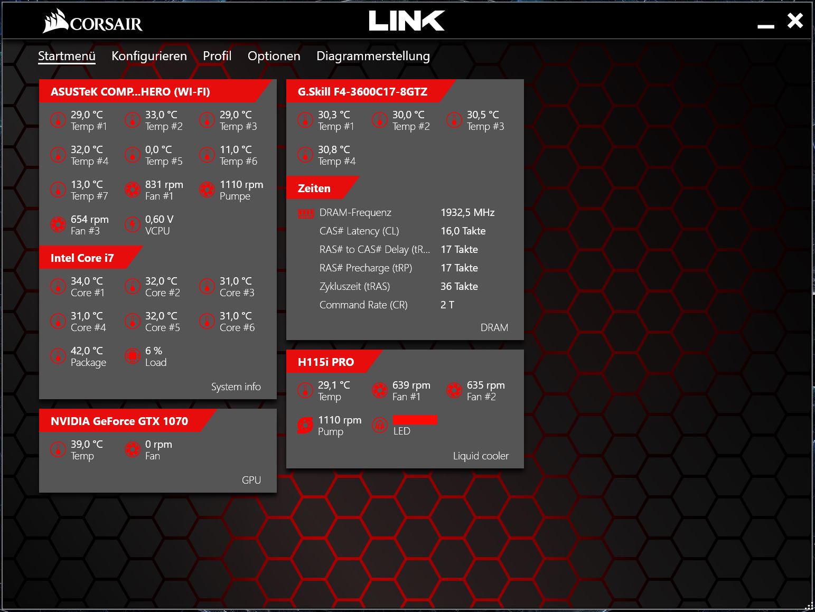Click the H115i PRO Fan #1 icon
Viewport: 815px width, 612px height.
(x=379, y=390)
